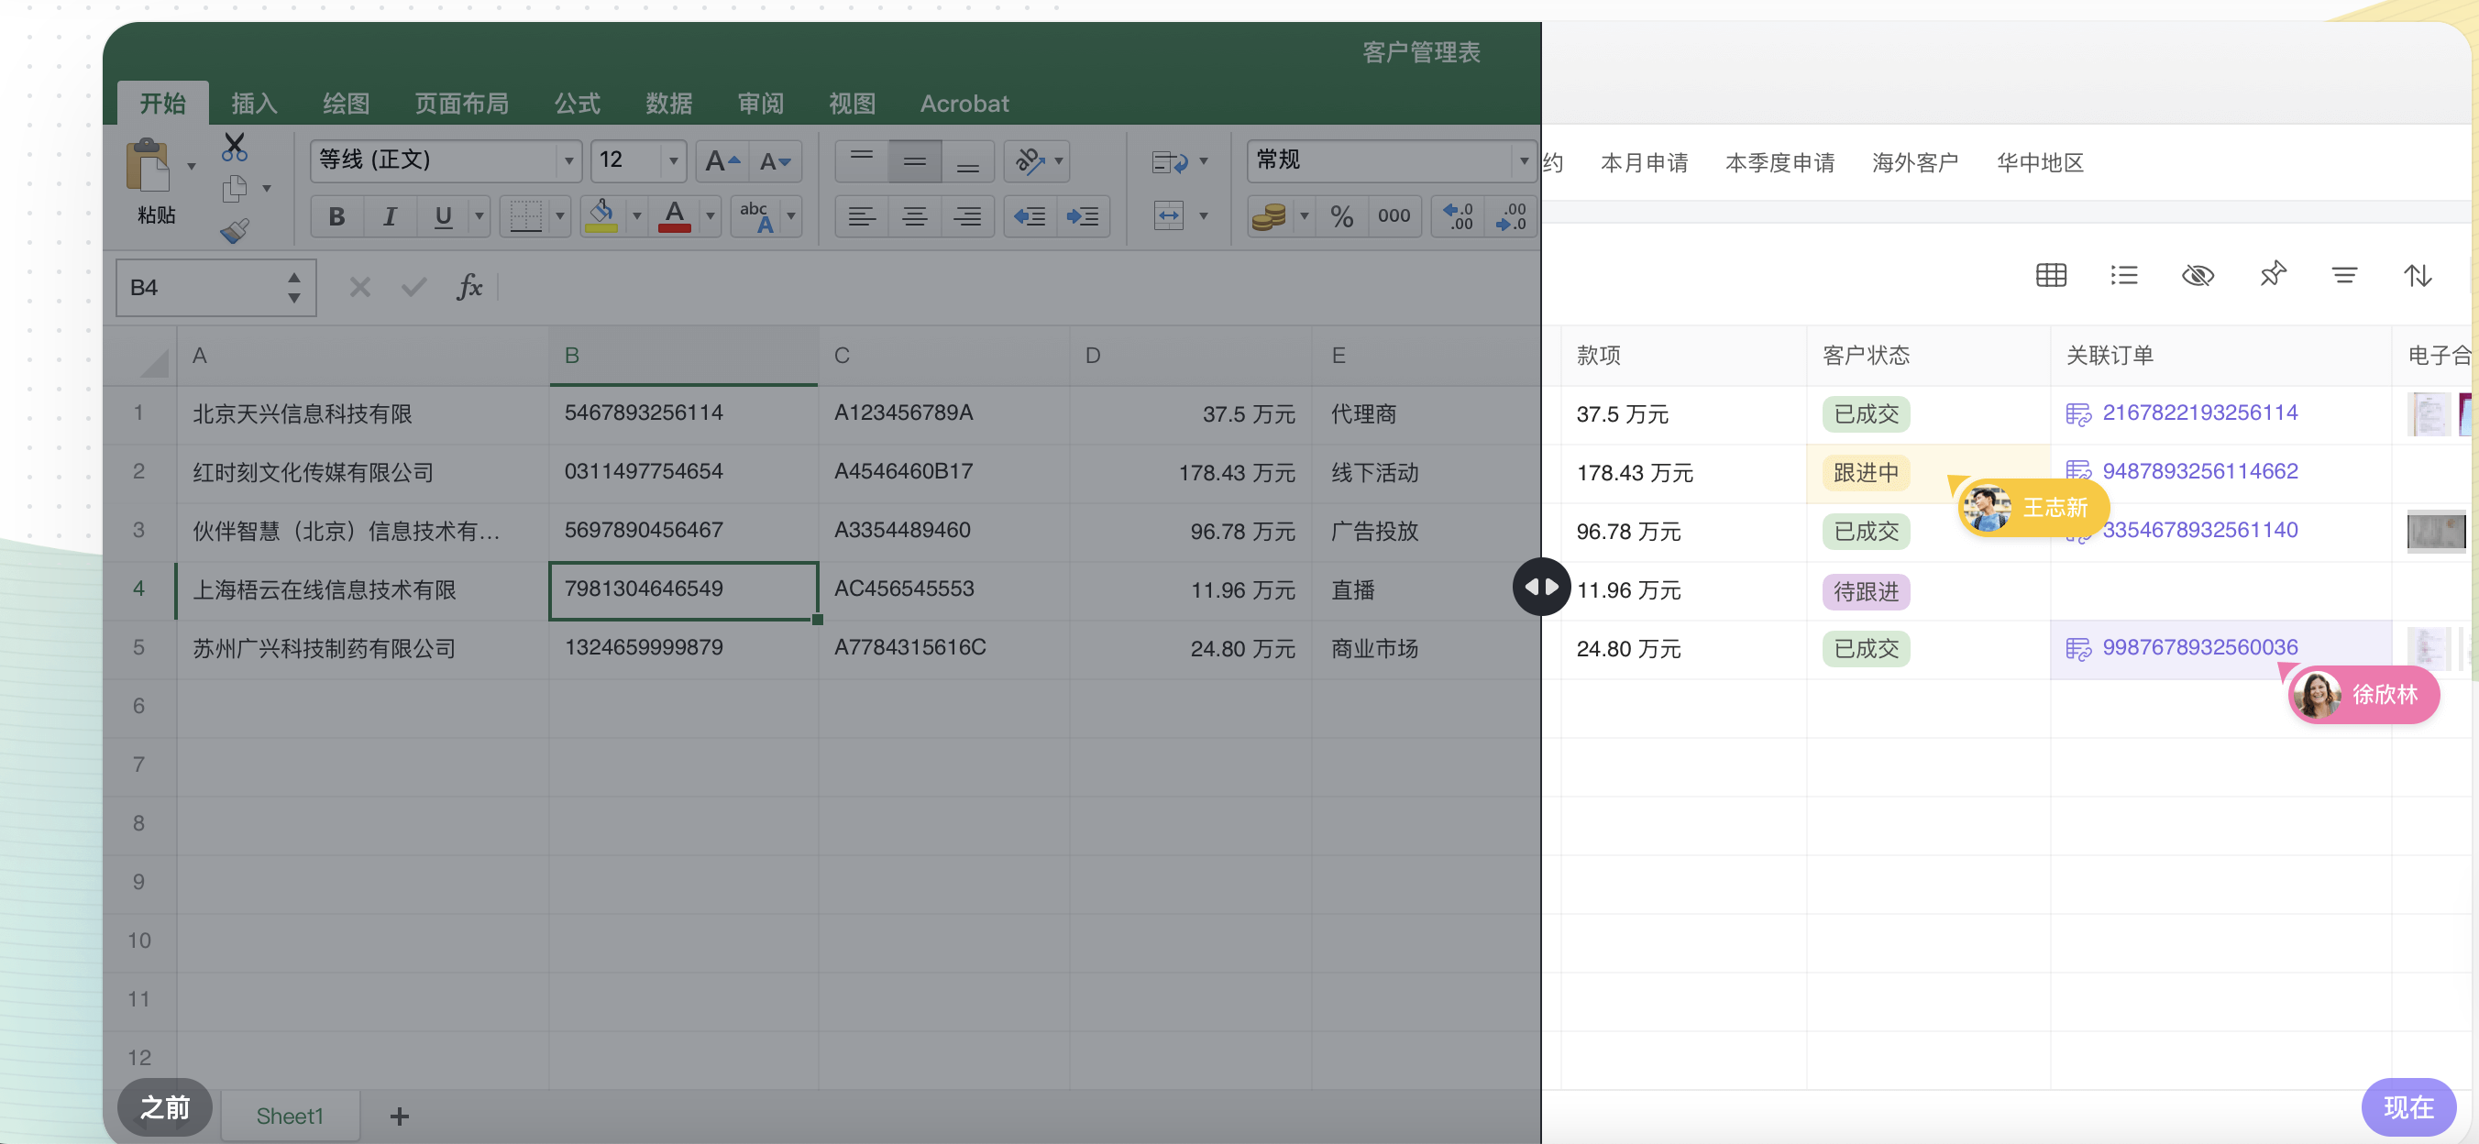Click the text orientation icon
Screen dimensions: 2479x1144
point(1030,160)
